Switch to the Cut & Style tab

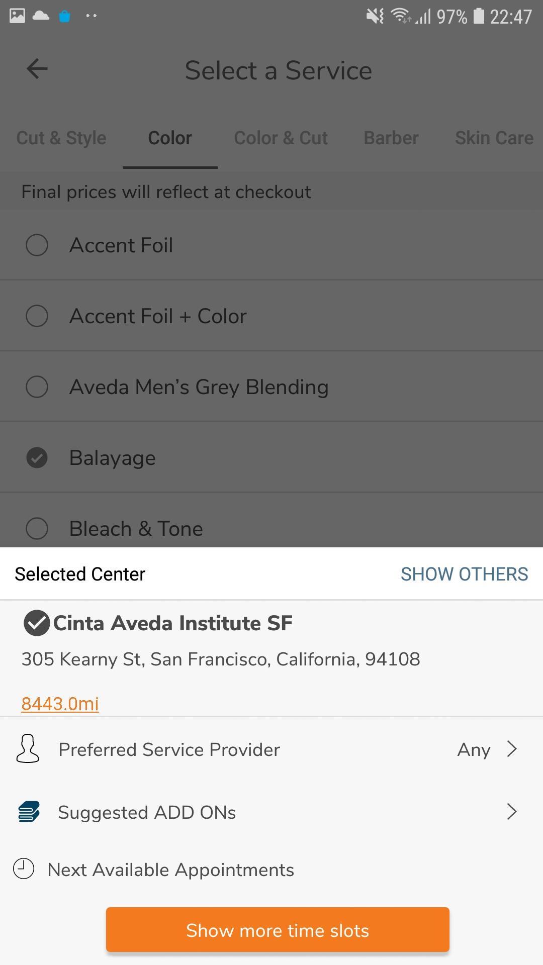(x=61, y=138)
